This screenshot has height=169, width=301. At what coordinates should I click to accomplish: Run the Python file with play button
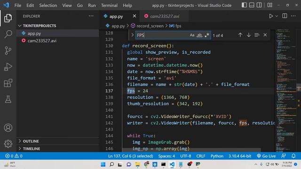(x=271, y=16)
